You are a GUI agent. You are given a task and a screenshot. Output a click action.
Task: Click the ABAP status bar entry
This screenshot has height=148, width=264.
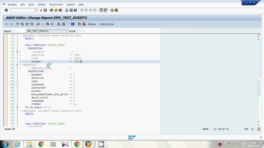(x=205, y=129)
